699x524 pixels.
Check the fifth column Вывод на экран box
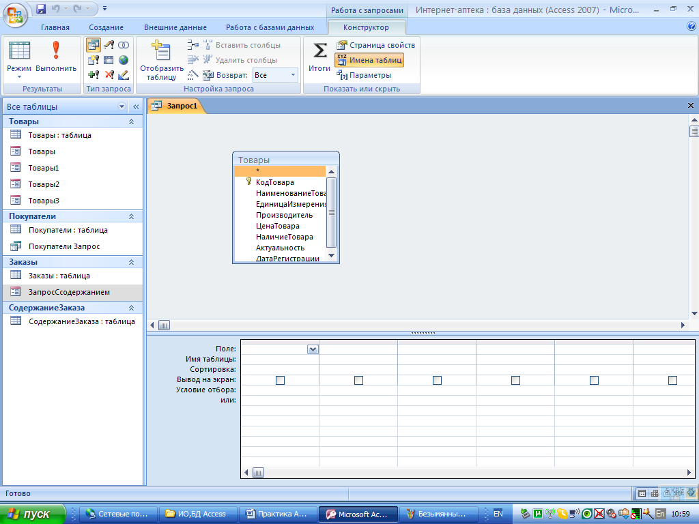tap(594, 380)
